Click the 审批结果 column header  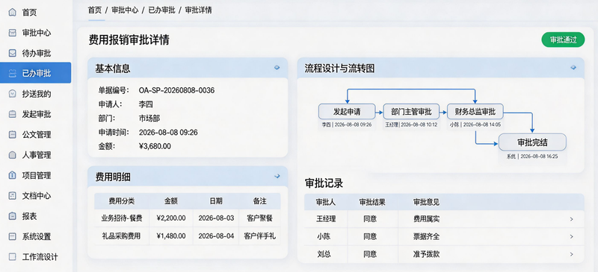[372, 202]
